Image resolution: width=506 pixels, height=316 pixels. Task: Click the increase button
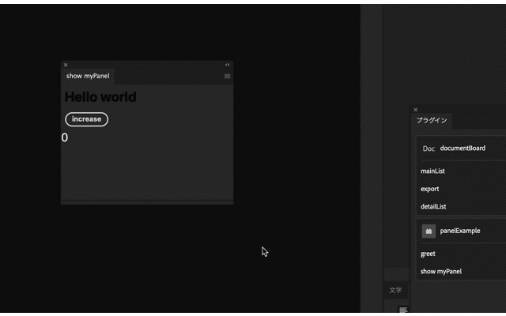point(86,119)
